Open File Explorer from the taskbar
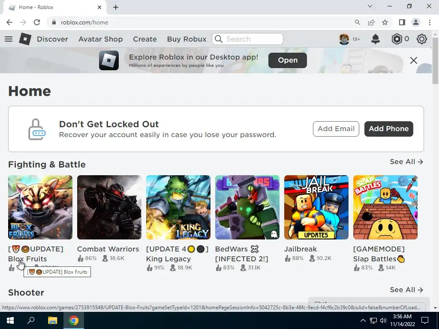 pos(52,320)
